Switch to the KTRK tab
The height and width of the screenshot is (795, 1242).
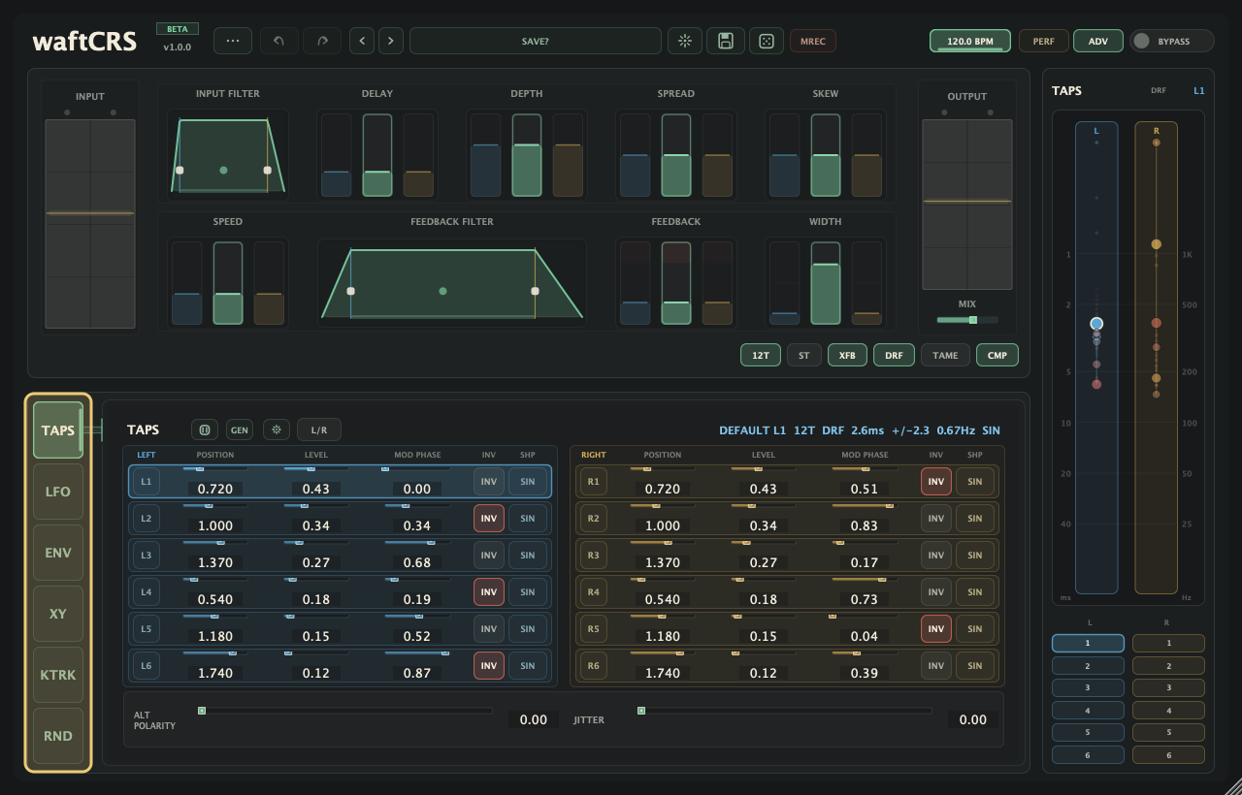pos(58,675)
